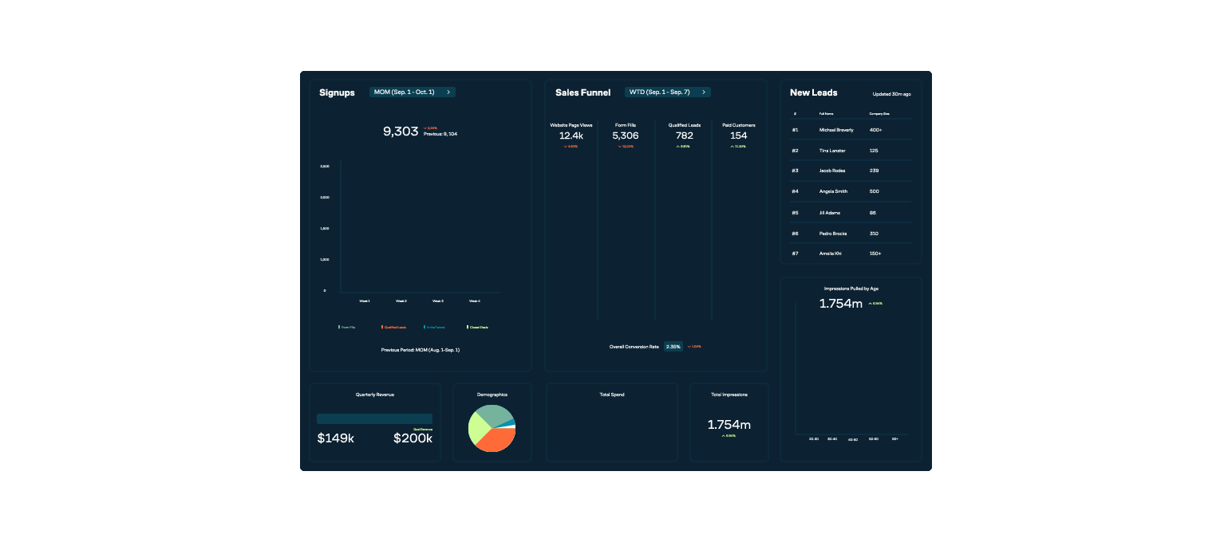Screen dimensions: 1232x542
Task: Select the Angela Smith lead row
Action: click(851, 191)
